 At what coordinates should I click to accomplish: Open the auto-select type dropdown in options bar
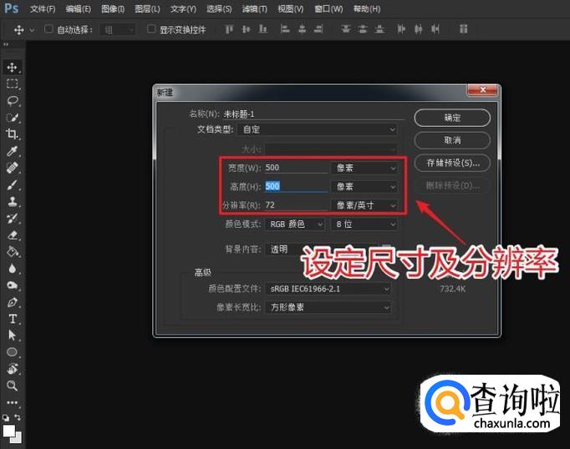click(x=117, y=30)
